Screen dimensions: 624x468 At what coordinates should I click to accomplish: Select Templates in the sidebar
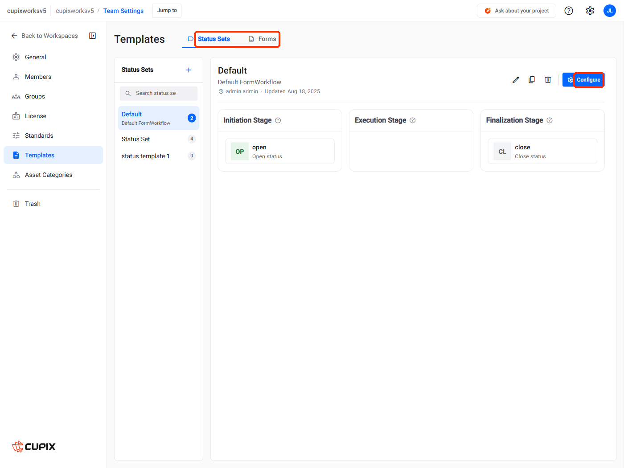[x=53, y=155]
